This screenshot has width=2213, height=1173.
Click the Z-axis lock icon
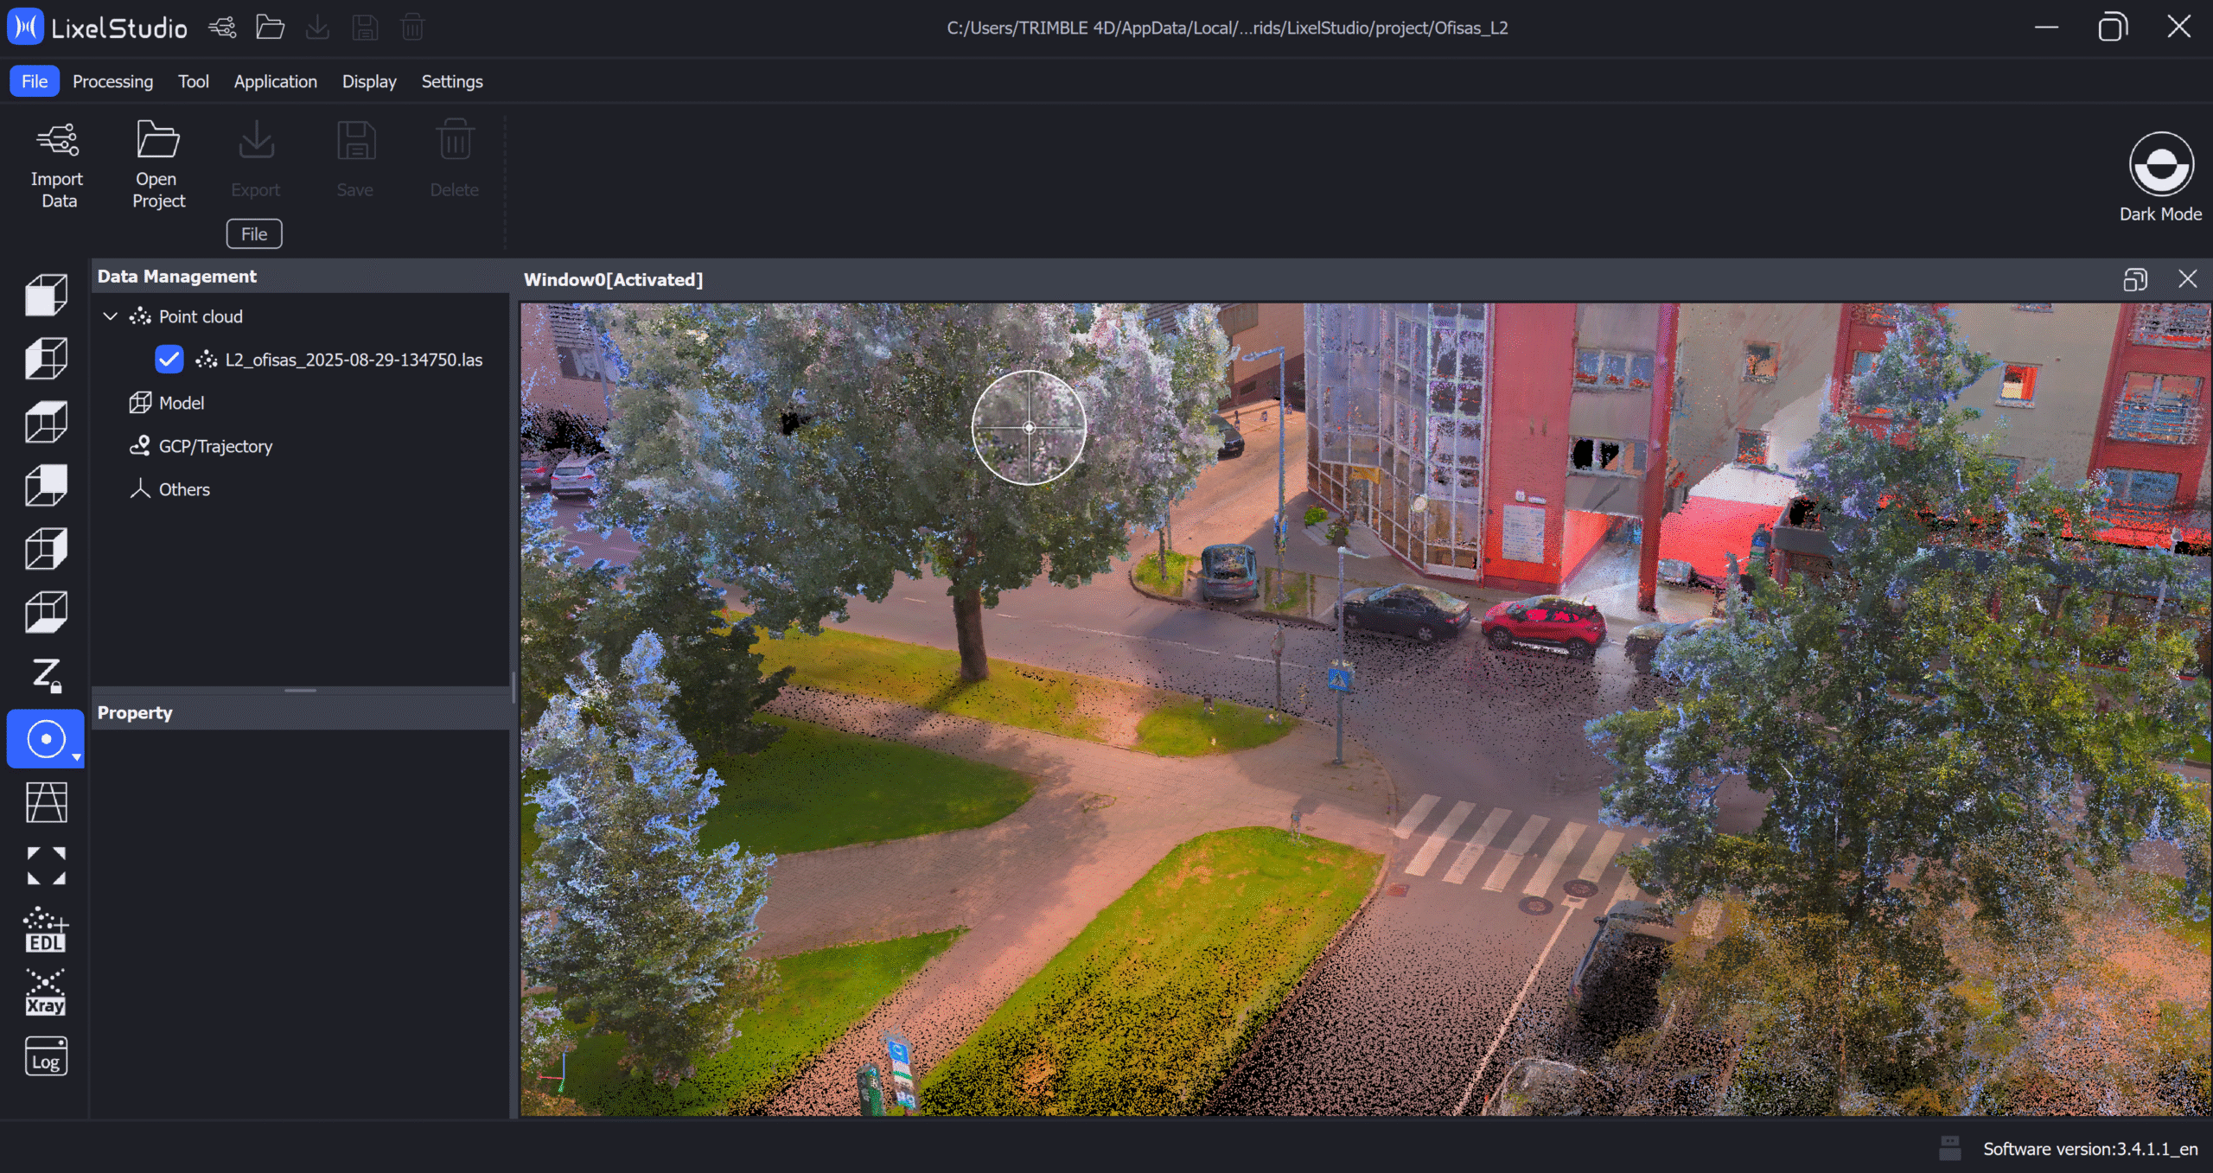pyautogui.click(x=46, y=675)
